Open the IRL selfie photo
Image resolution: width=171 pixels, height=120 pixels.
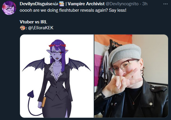(x=131, y=76)
